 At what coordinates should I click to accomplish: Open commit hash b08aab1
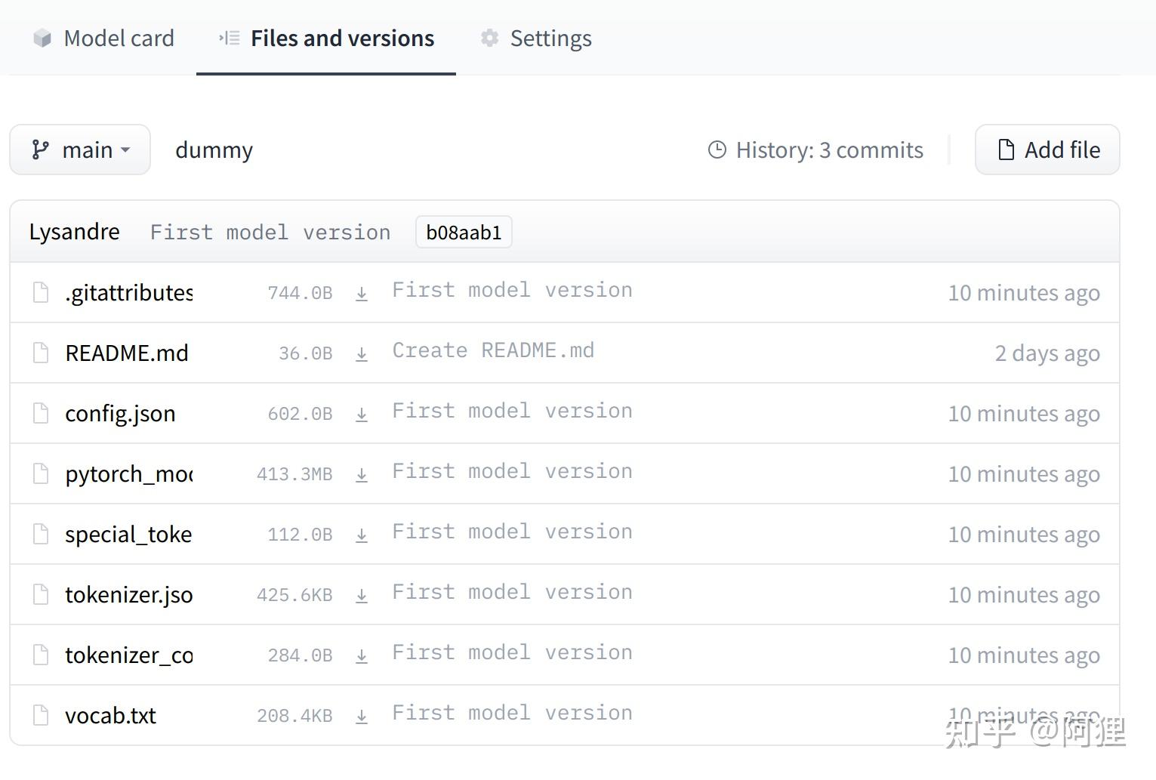pyautogui.click(x=464, y=233)
